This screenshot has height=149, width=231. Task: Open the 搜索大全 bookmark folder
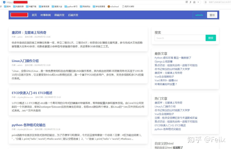[57, 7]
